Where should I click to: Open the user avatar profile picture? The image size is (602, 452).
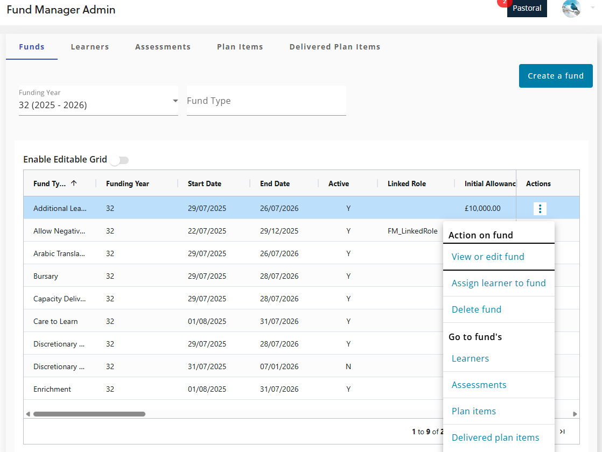click(571, 9)
